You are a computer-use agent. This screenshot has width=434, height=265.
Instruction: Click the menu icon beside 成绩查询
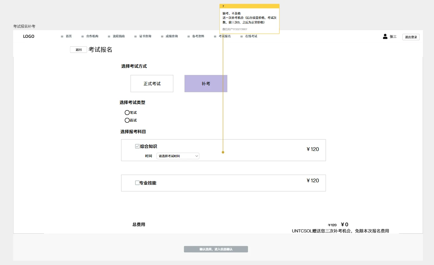162,36
